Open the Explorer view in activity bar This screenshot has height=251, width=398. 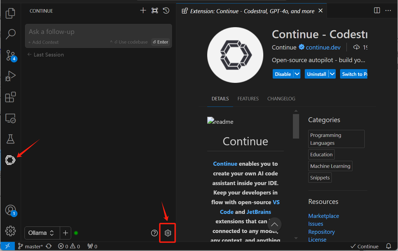(11, 13)
